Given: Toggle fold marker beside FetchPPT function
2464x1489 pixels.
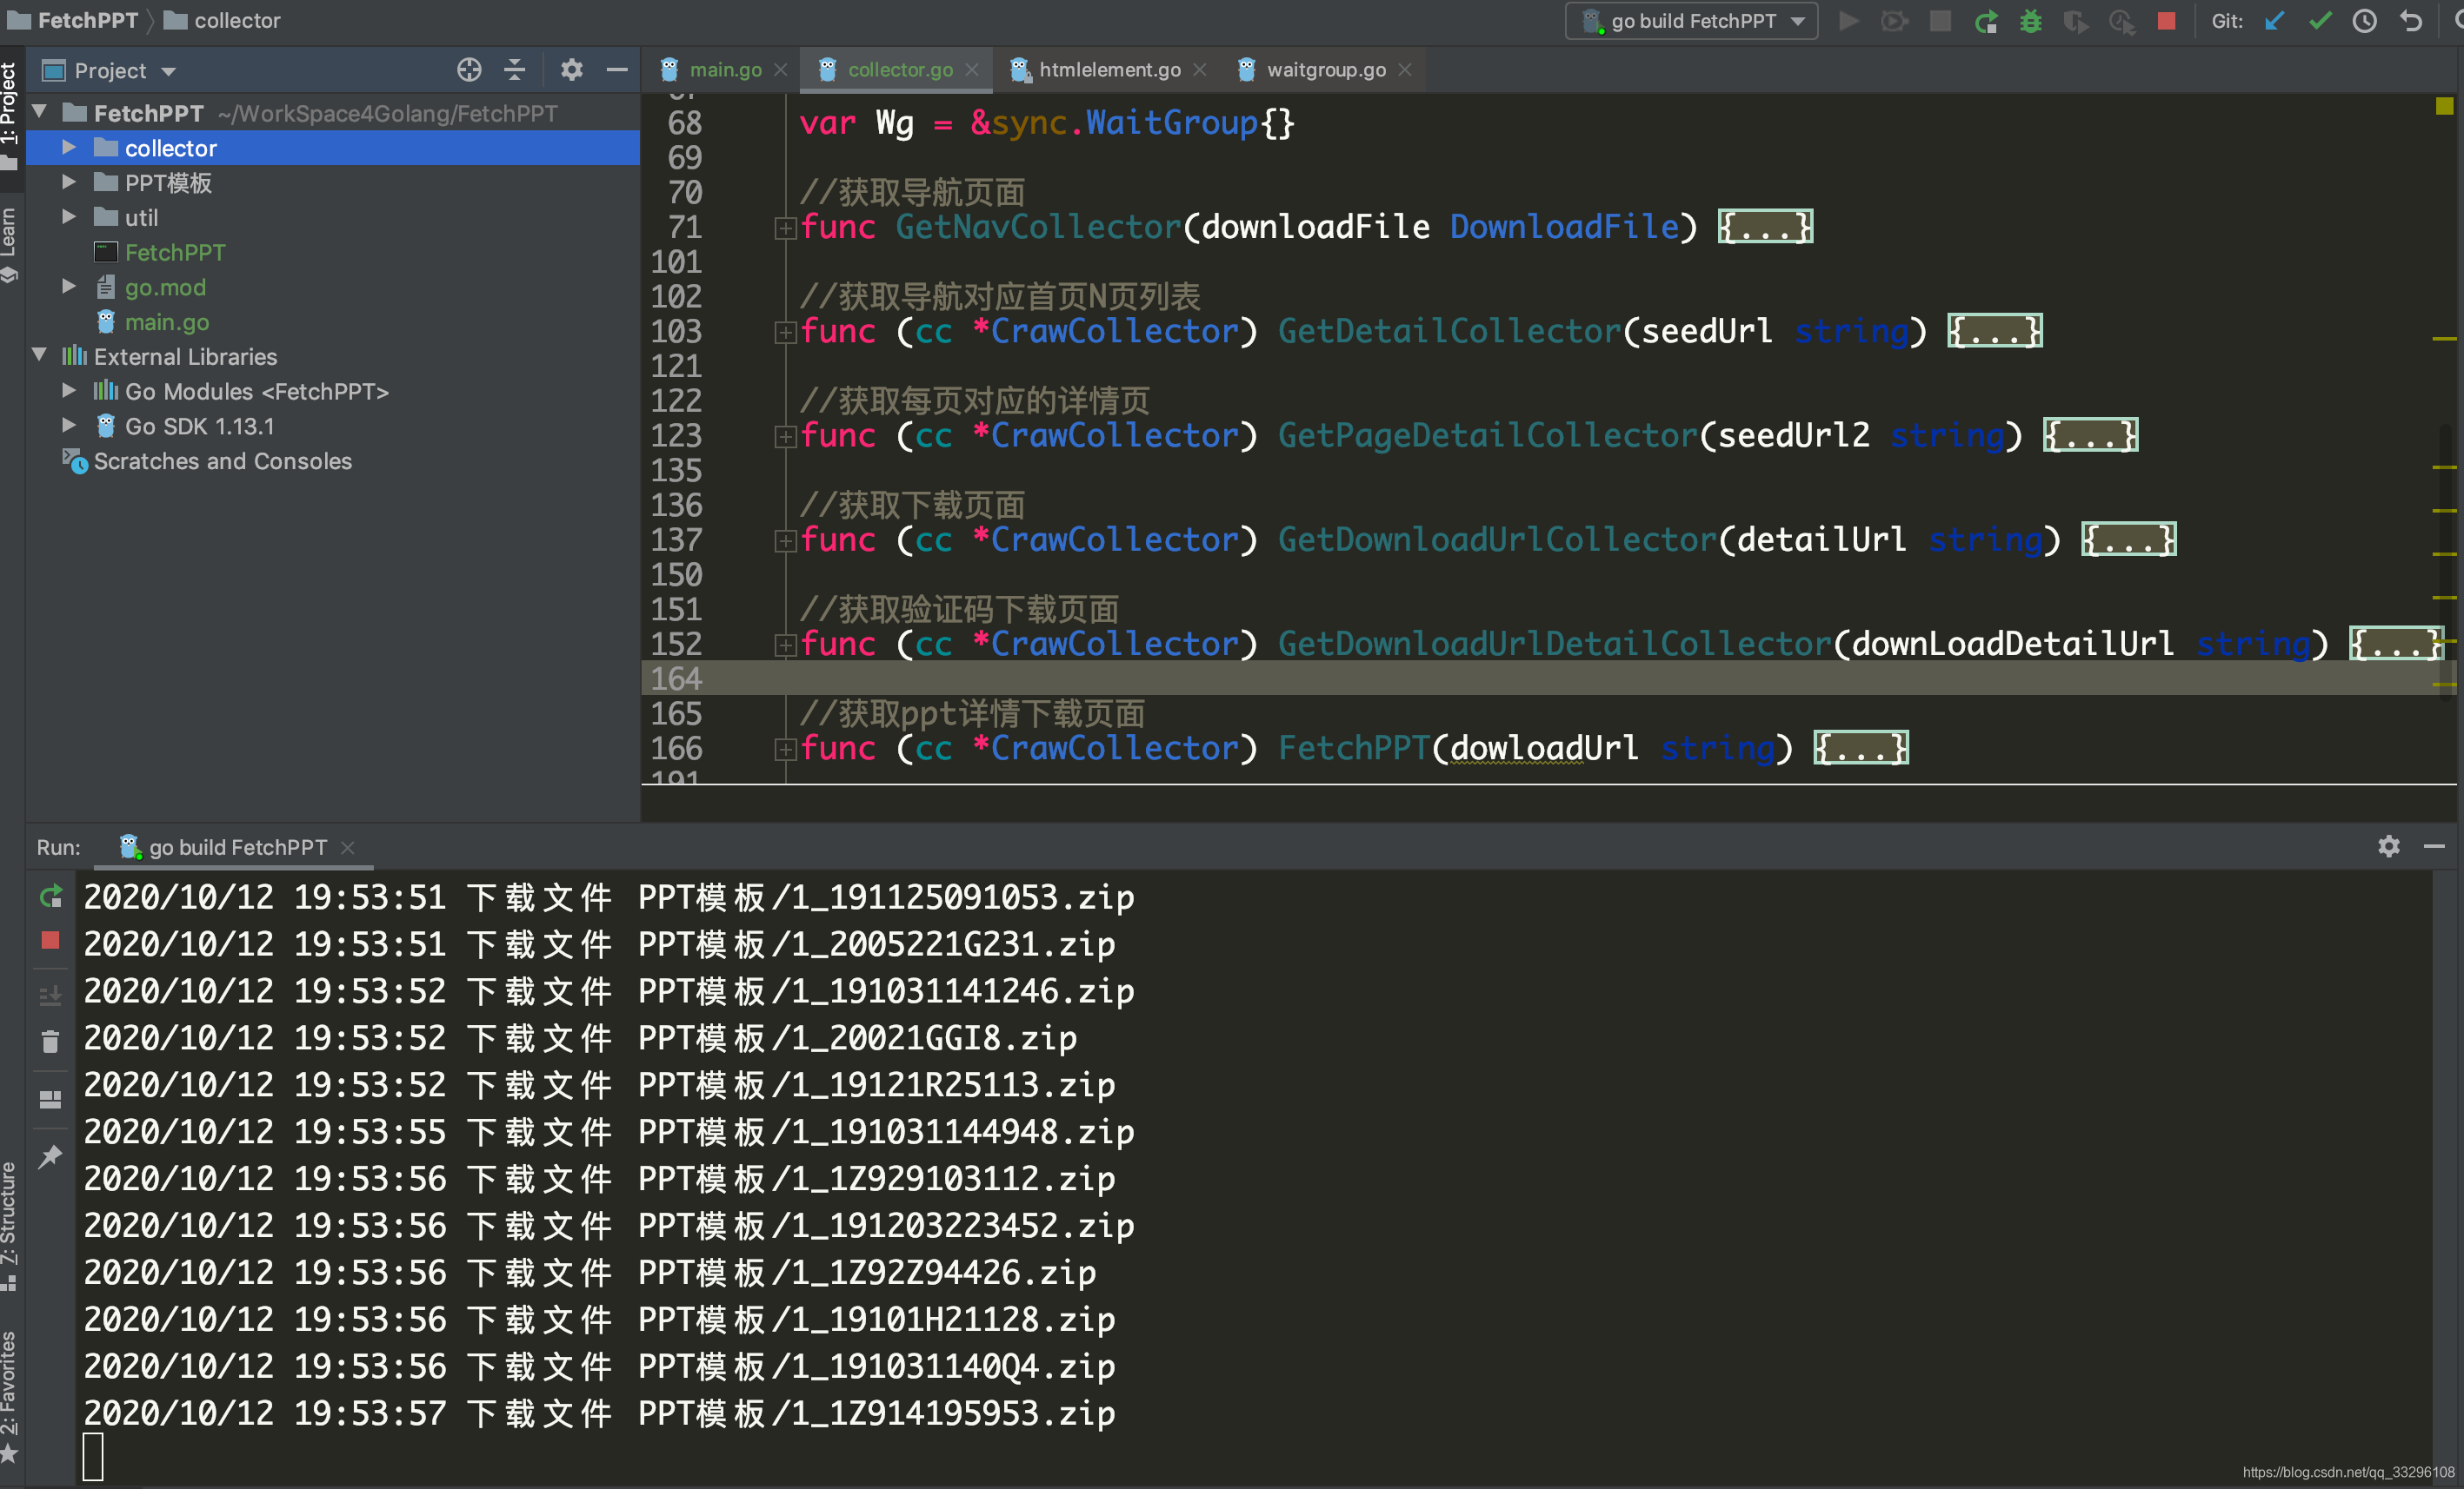Looking at the screenshot, I should 785,749.
